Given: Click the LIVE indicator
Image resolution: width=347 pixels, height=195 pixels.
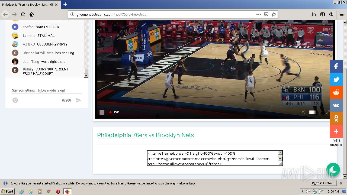Looking at the screenshot, I should (x=114, y=112).
